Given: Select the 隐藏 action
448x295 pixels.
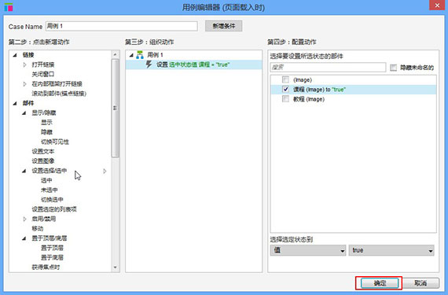Looking at the screenshot, I should (46, 132).
